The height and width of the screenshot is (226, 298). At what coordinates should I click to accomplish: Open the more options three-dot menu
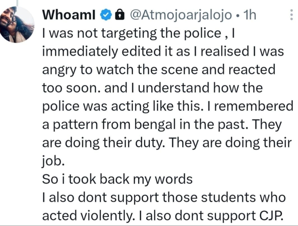(292, 15)
